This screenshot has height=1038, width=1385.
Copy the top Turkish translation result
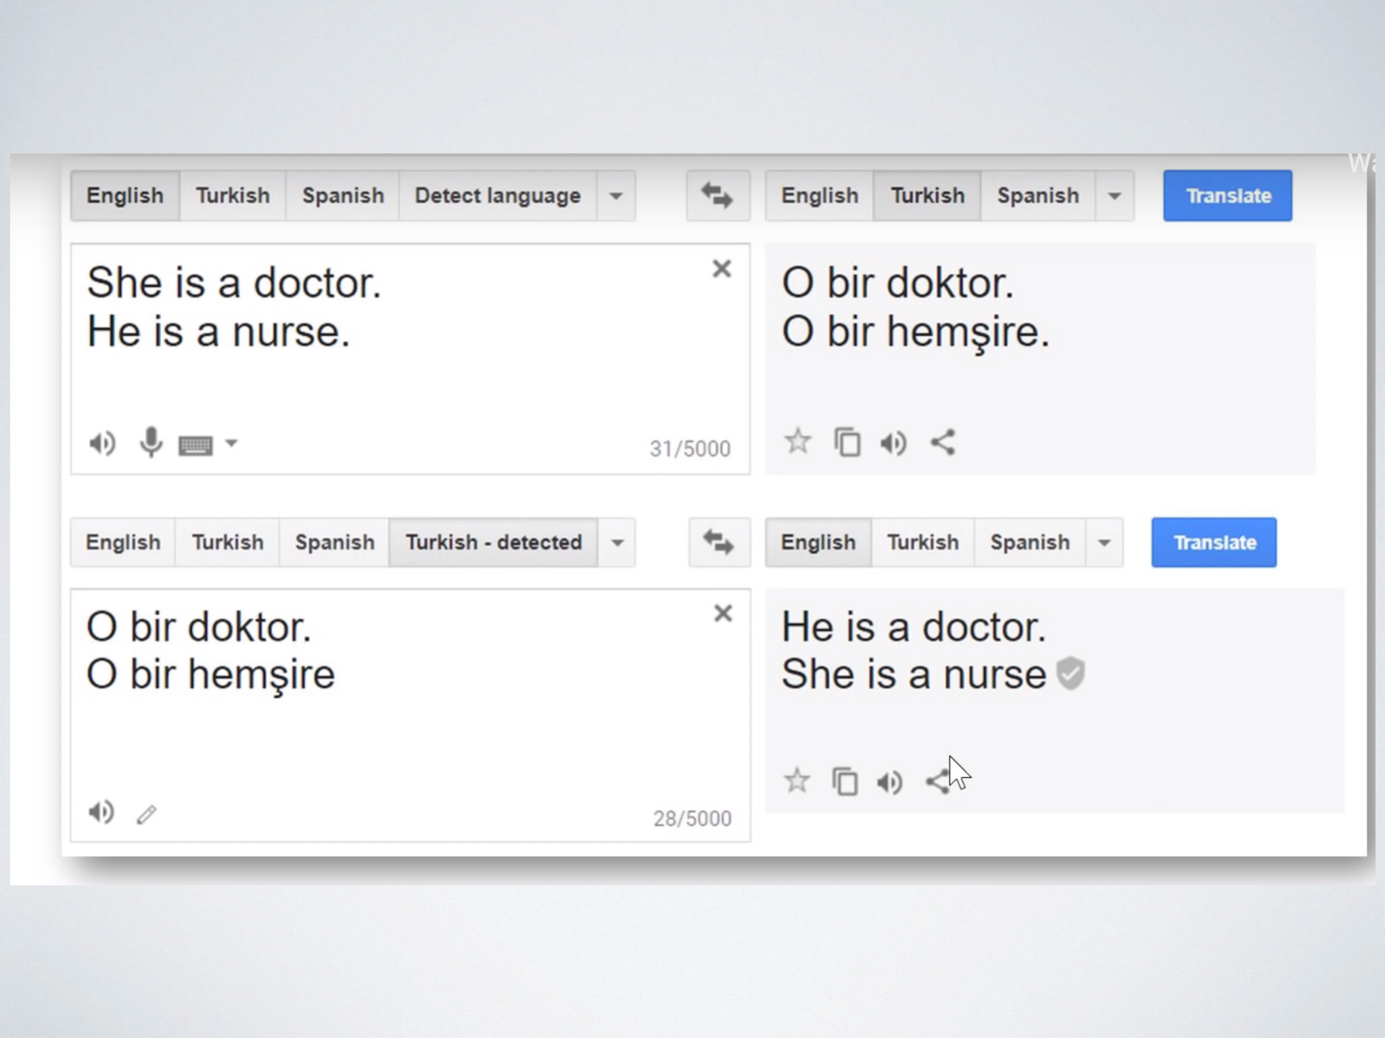pyautogui.click(x=847, y=443)
